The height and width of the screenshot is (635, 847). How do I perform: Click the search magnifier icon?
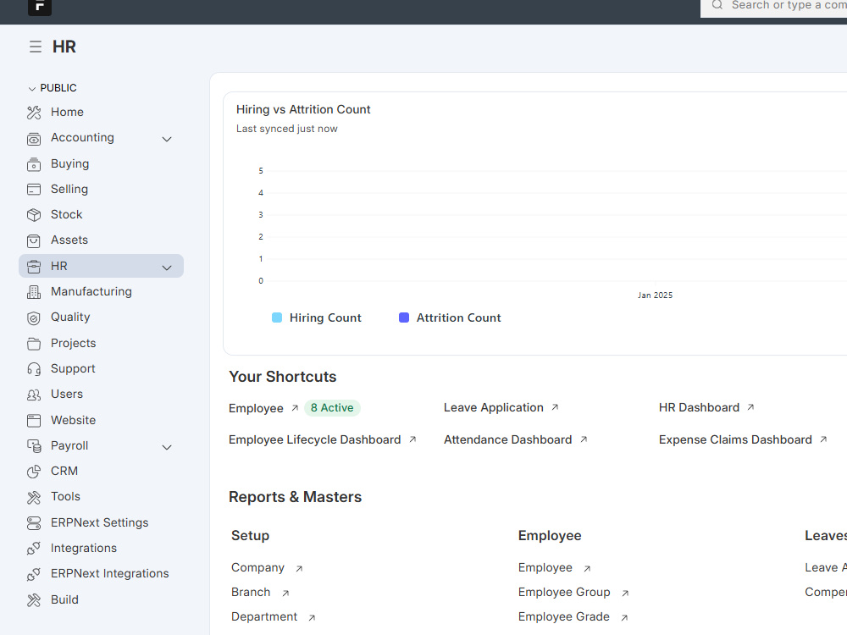click(717, 5)
